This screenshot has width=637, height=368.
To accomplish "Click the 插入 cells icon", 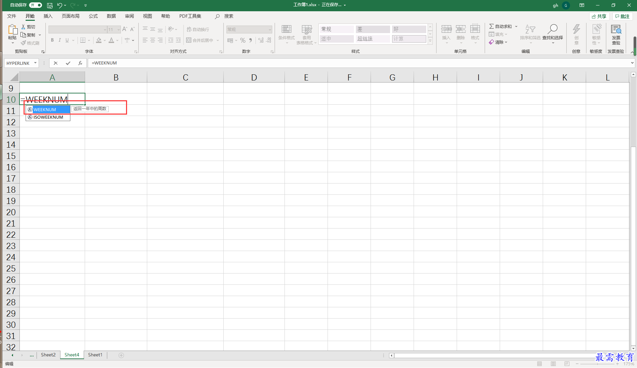I will pyautogui.click(x=446, y=29).
